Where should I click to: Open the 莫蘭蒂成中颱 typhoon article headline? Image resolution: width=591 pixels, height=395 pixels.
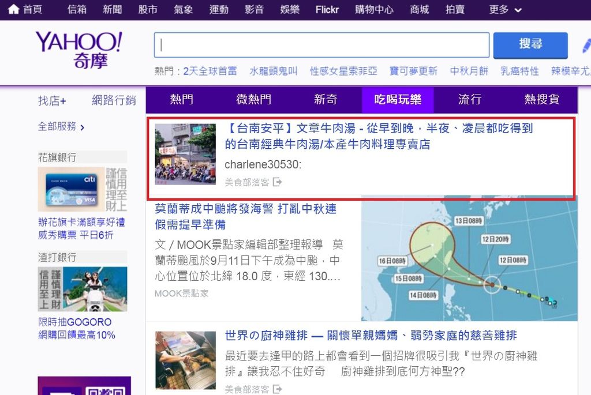tap(245, 216)
